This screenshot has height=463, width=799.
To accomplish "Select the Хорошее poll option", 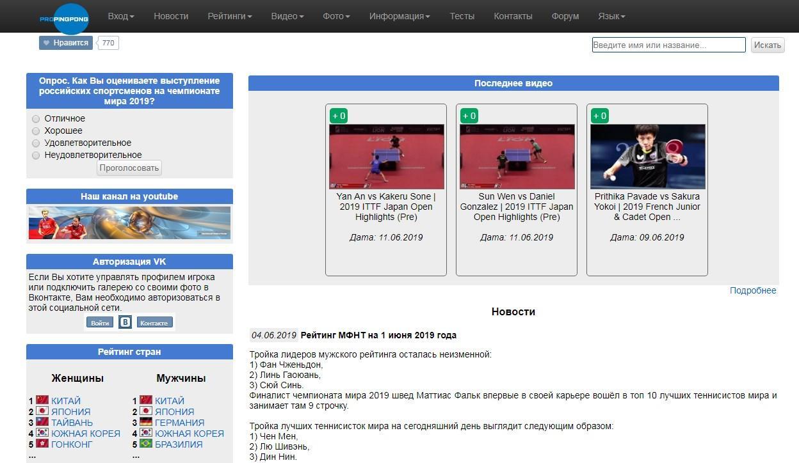I will [x=36, y=131].
